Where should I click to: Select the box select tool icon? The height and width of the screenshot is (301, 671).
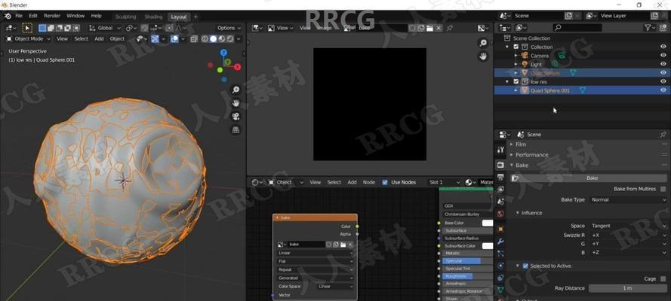[27, 28]
